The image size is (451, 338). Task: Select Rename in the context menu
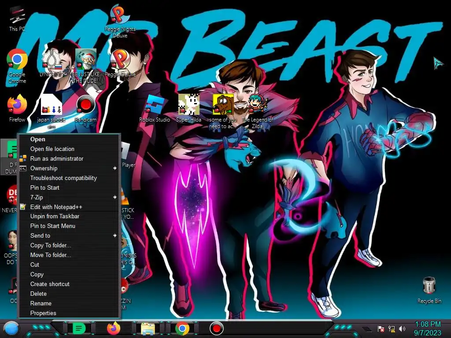point(69,304)
